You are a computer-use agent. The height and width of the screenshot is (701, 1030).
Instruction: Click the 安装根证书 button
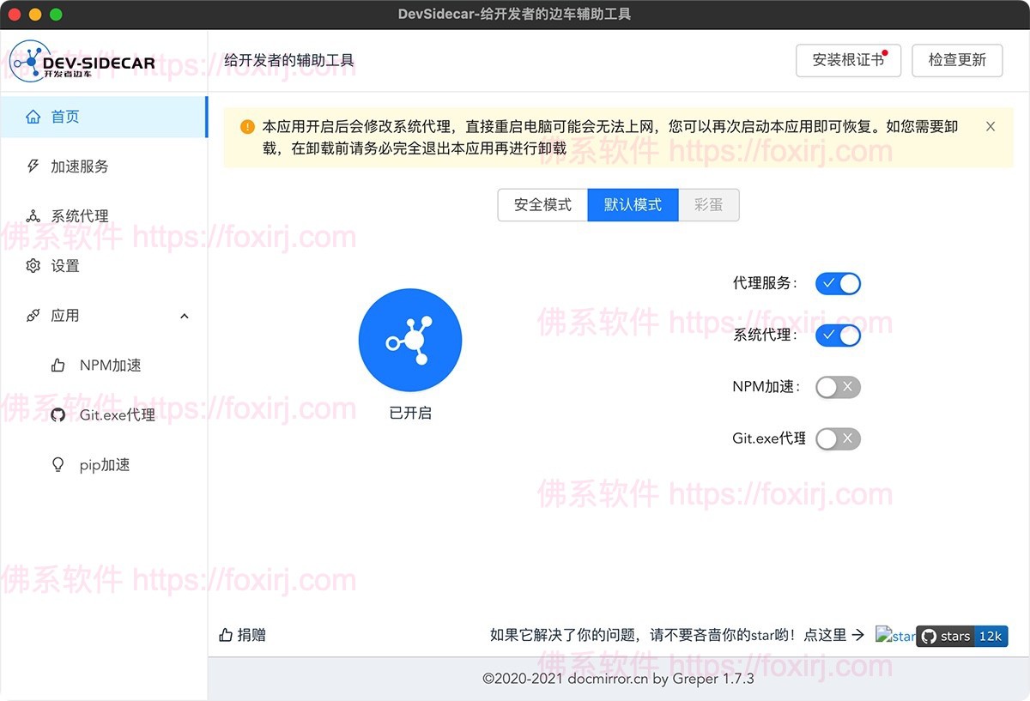click(848, 60)
